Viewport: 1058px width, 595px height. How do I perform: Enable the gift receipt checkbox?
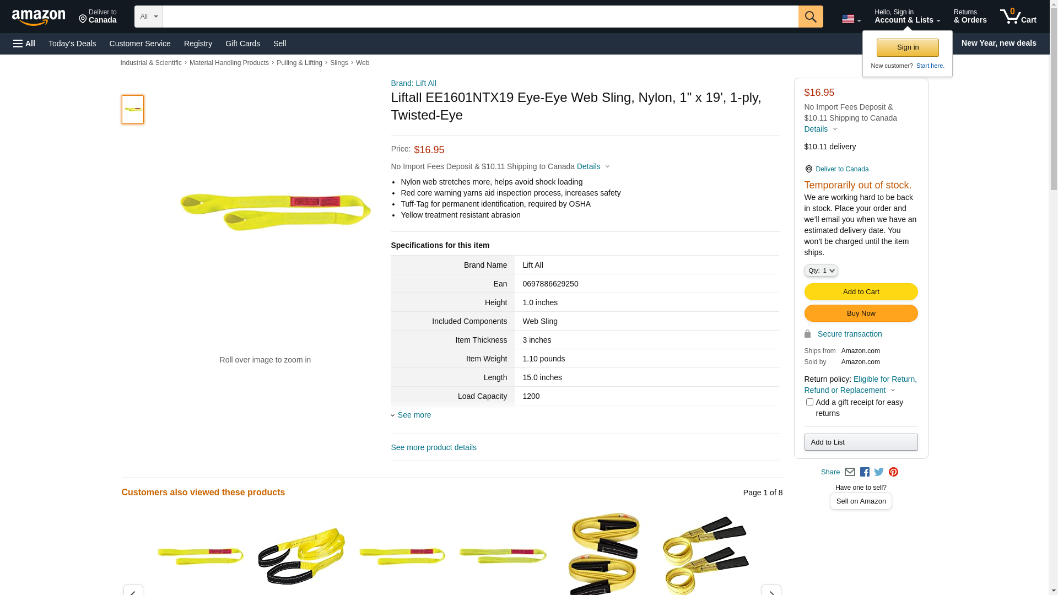(x=809, y=402)
